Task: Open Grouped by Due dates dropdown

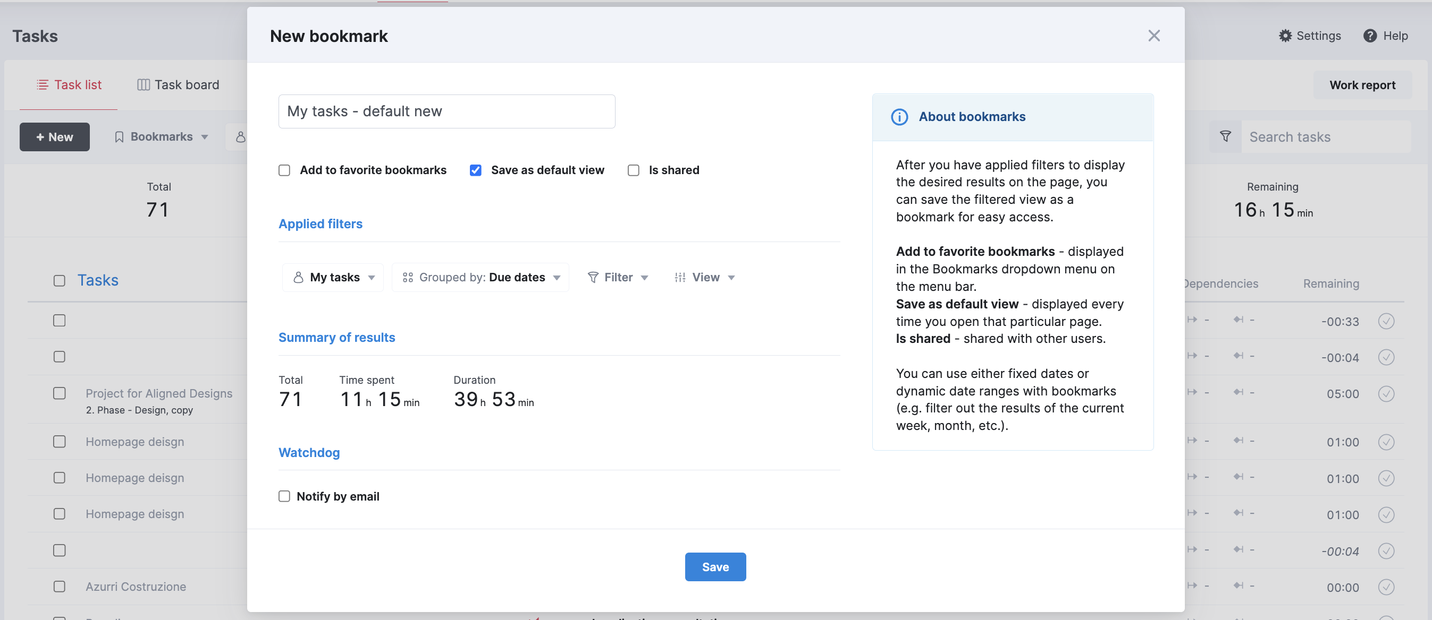Action: click(x=481, y=277)
